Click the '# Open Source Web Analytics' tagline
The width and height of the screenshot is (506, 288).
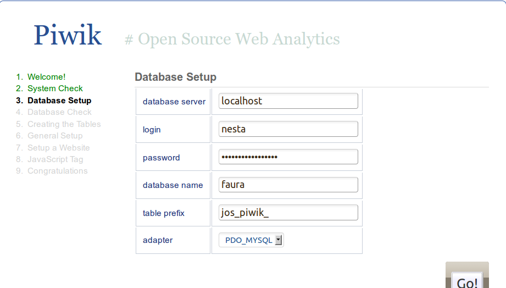(232, 39)
